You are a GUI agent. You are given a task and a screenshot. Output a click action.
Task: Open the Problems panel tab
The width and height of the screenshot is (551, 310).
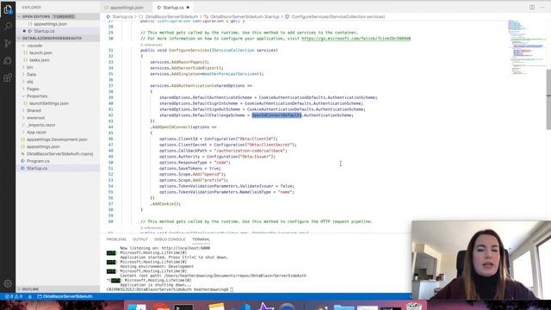[116, 239]
